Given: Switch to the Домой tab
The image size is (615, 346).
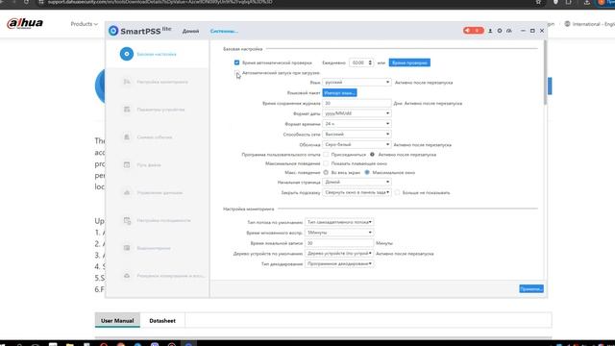Looking at the screenshot, I should [190, 31].
